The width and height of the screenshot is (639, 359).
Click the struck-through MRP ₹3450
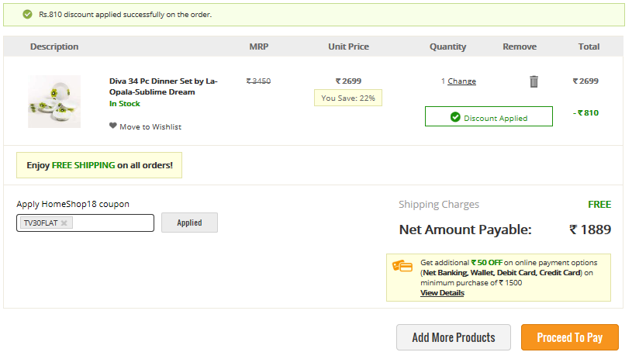(258, 81)
